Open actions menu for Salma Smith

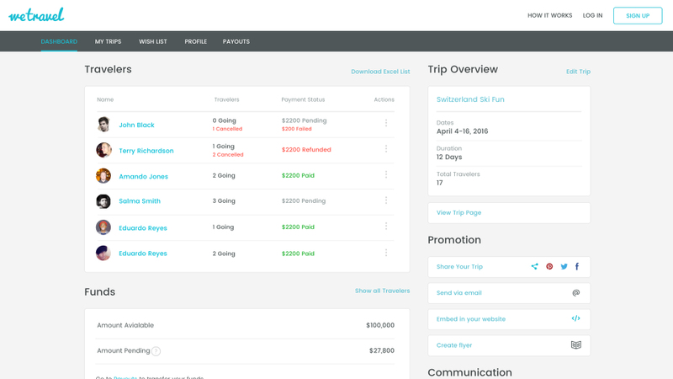click(386, 200)
